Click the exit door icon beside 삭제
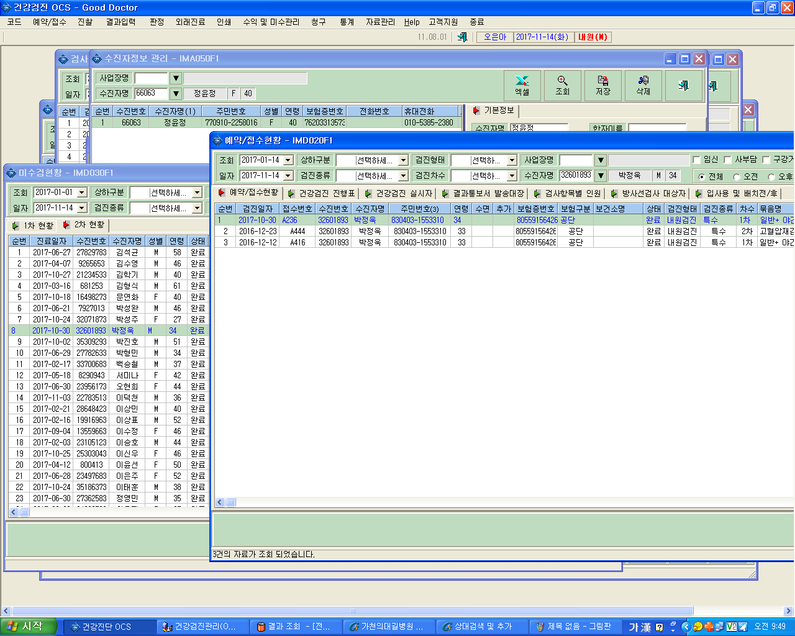Image resolution: width=795 pixels, height=636 pixels. (x=684, y=85)
